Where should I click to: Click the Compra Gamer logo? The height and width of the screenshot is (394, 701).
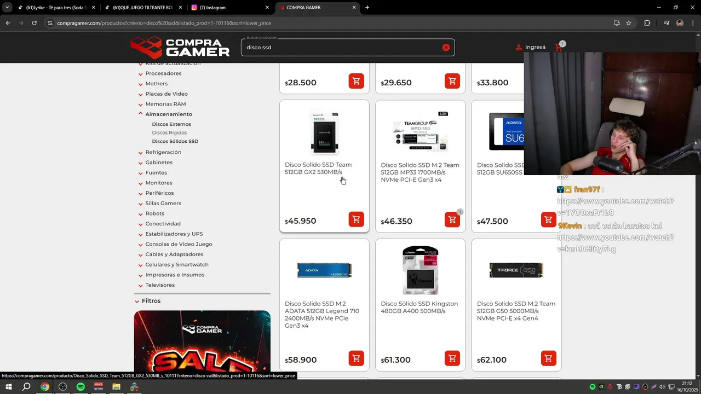(x=180, y=48)
